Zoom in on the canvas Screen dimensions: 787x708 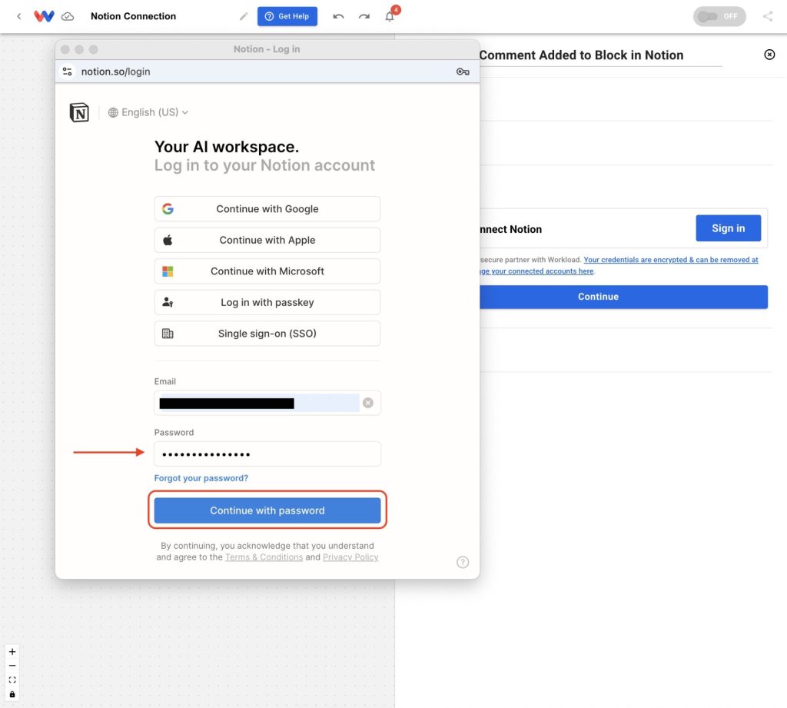12,652
